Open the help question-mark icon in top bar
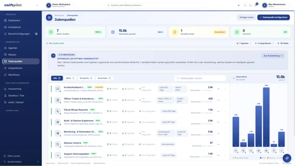 click(250, 5)
